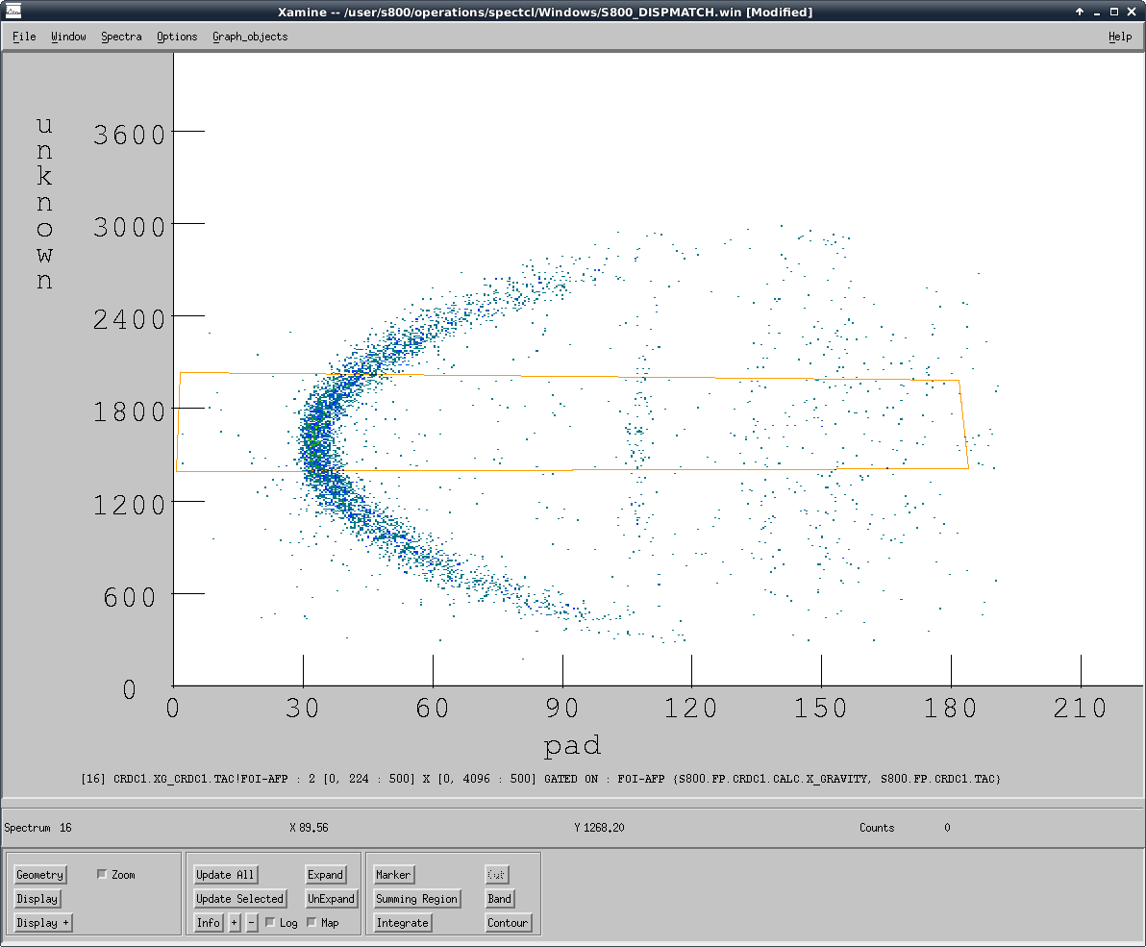Click the plus (+) button beside Info
The height and width of the screenshot is (947, 1146).
coord(235,923)
